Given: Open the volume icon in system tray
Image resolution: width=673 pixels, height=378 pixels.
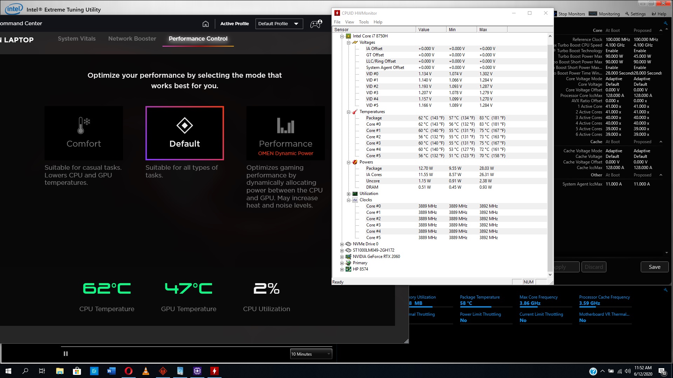Looking at the screenshot, I should point(627,371).
